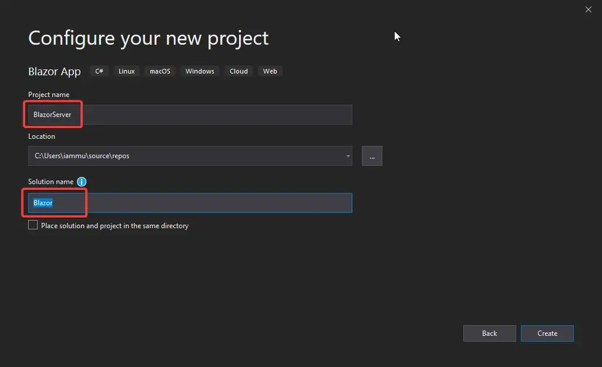Click the Back button
Viewport: 602px width, 367px height.
click(x=489, y=333)
